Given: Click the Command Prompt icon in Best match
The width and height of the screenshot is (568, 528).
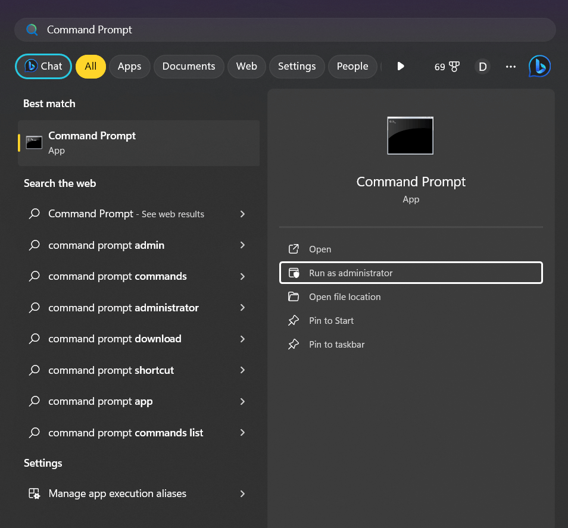Looking at the screenshot, I should pyautogui.click(x=34, y=143).
